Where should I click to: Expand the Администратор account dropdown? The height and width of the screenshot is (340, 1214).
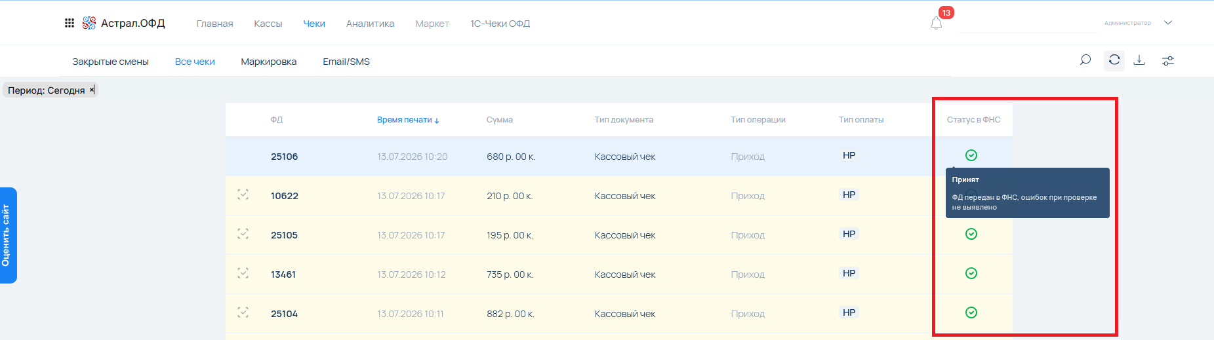click(1168, 22)
